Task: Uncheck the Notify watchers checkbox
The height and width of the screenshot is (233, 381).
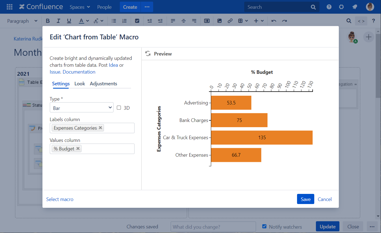Action: click(x=264, y=226)
